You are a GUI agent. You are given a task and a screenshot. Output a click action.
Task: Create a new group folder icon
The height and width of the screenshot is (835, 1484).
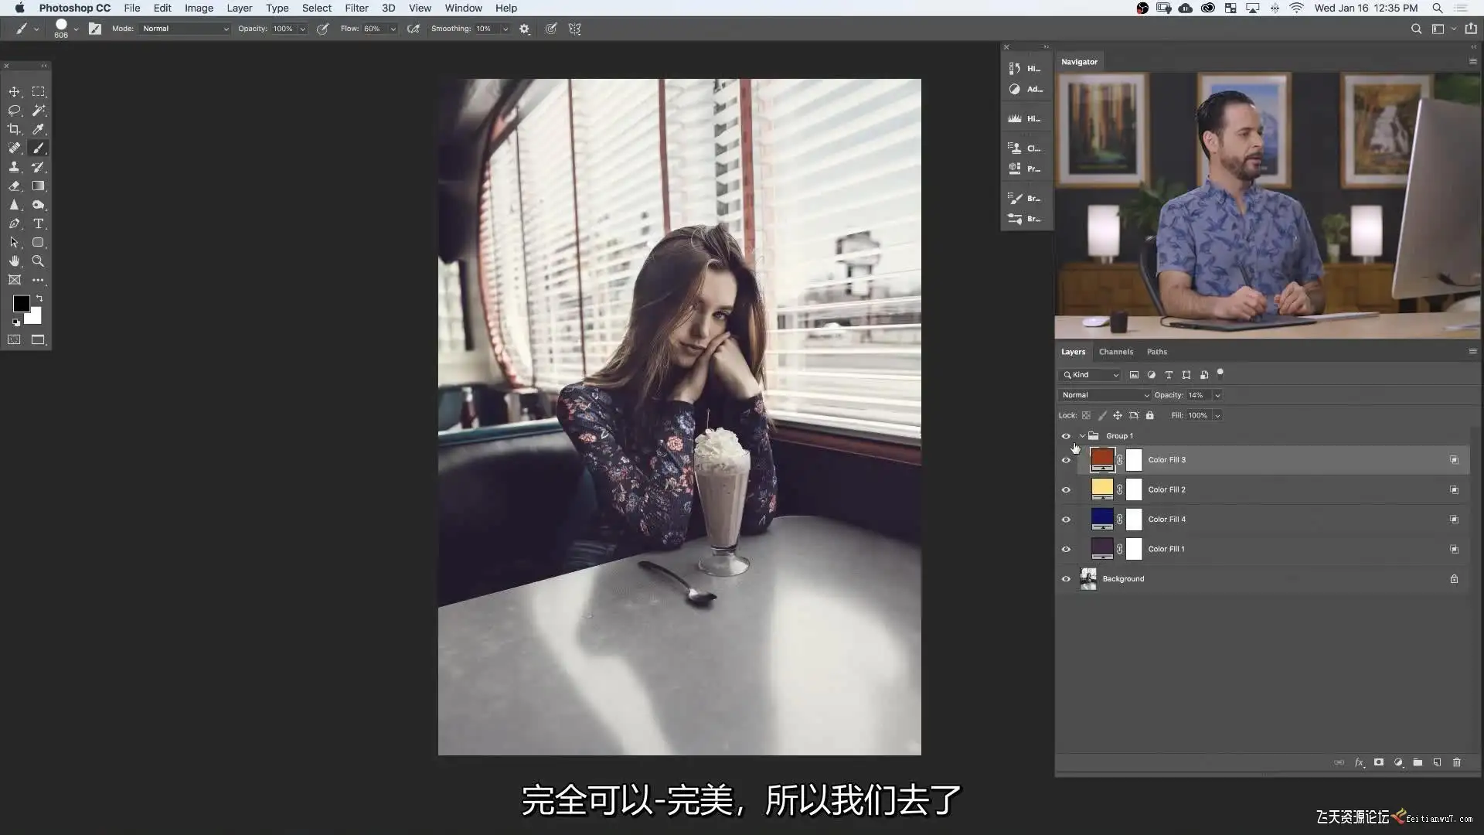pos(1418,762)
